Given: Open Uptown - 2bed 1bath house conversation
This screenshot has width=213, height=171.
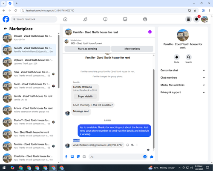Looking at the screenshot, I should 29,62.
